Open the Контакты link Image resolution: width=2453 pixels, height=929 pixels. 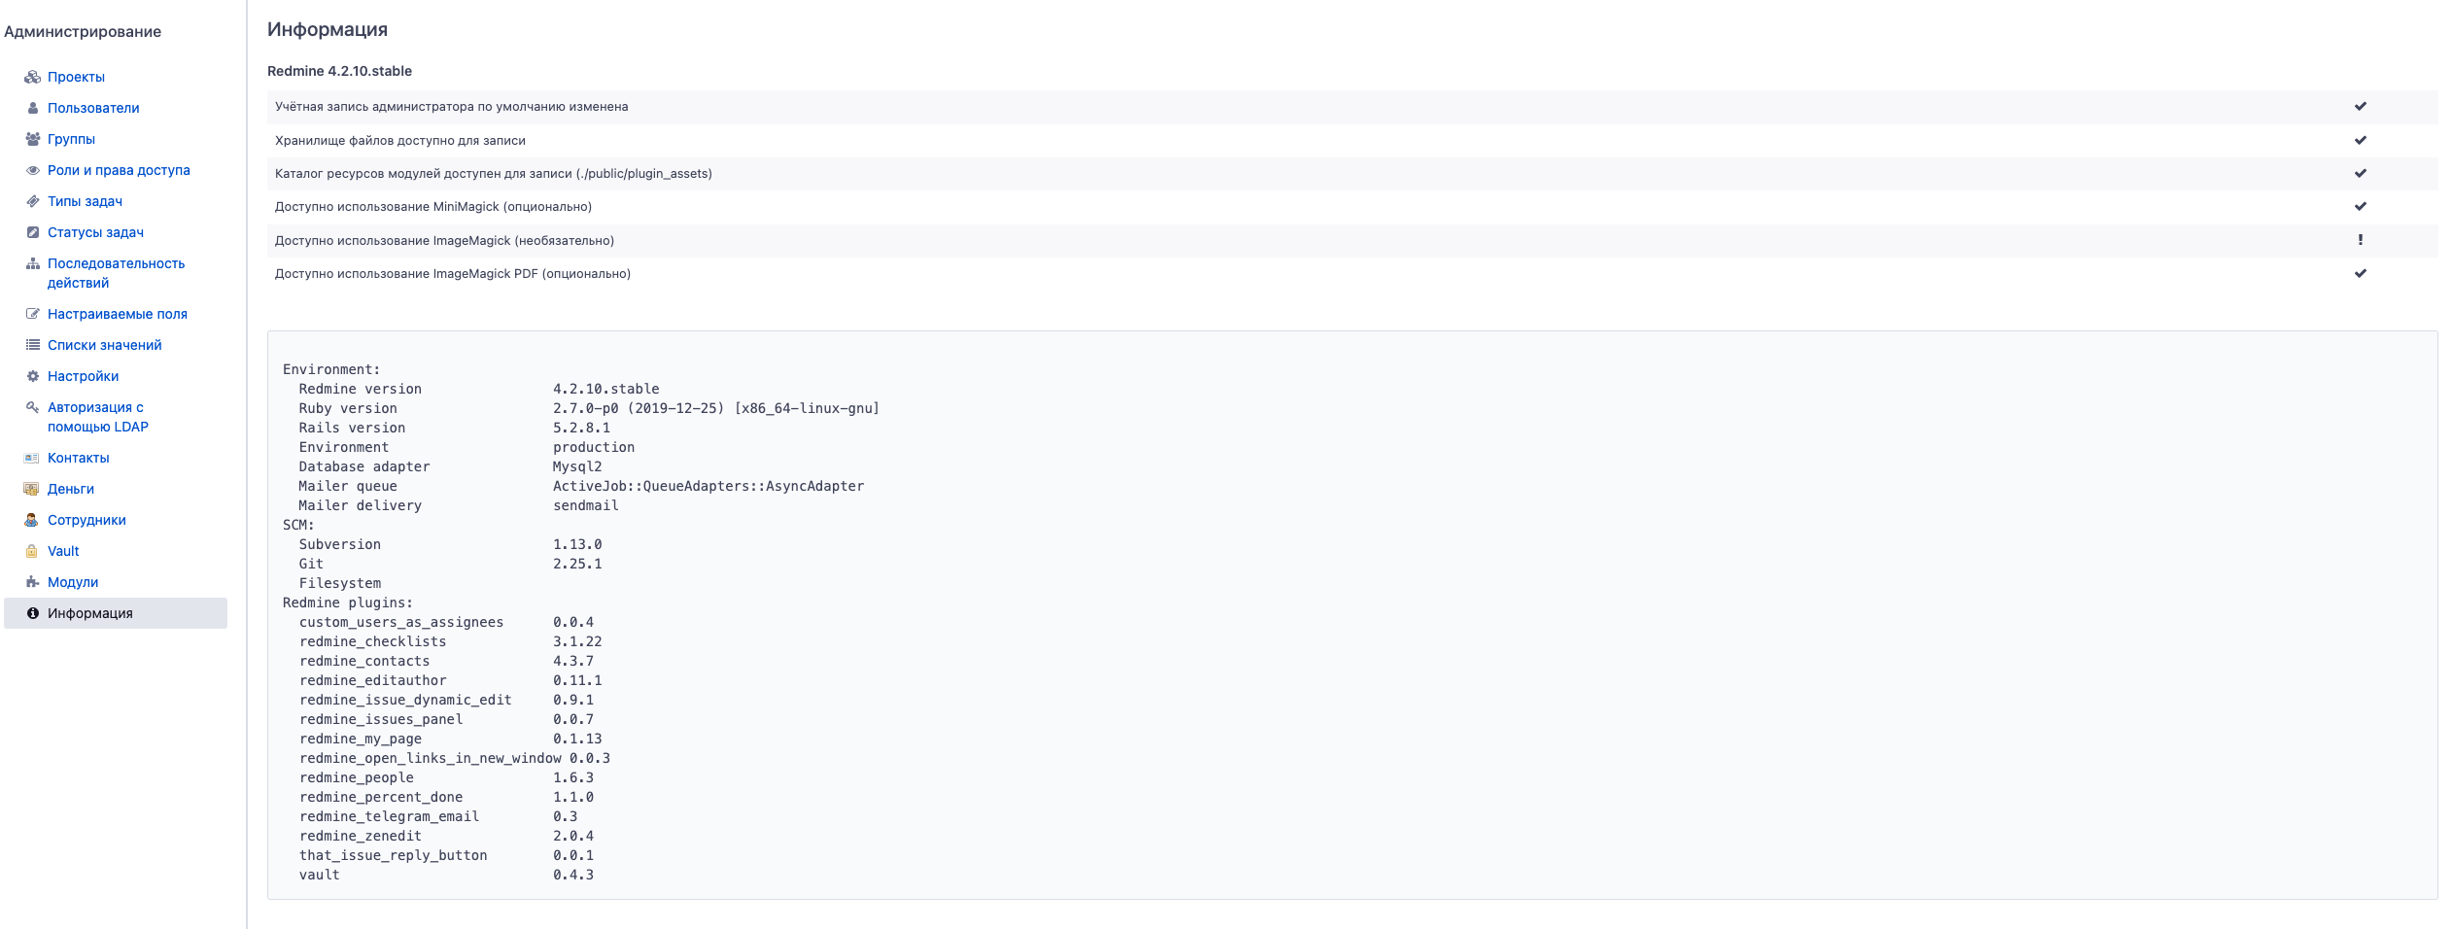coord(78,458)
